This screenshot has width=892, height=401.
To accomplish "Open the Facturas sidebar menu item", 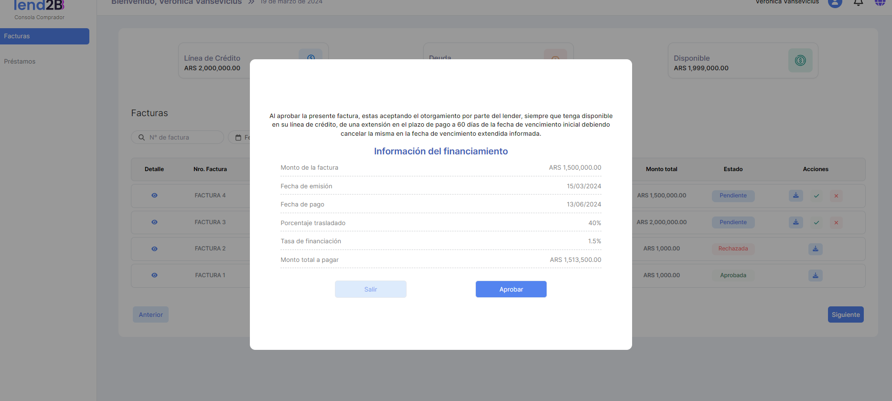I will [44, 36].
